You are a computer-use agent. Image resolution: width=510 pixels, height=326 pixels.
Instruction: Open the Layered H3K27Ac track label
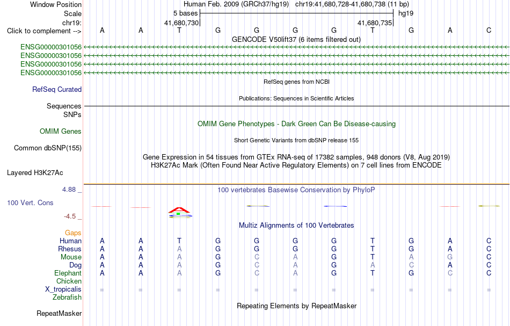click(35, 173)
